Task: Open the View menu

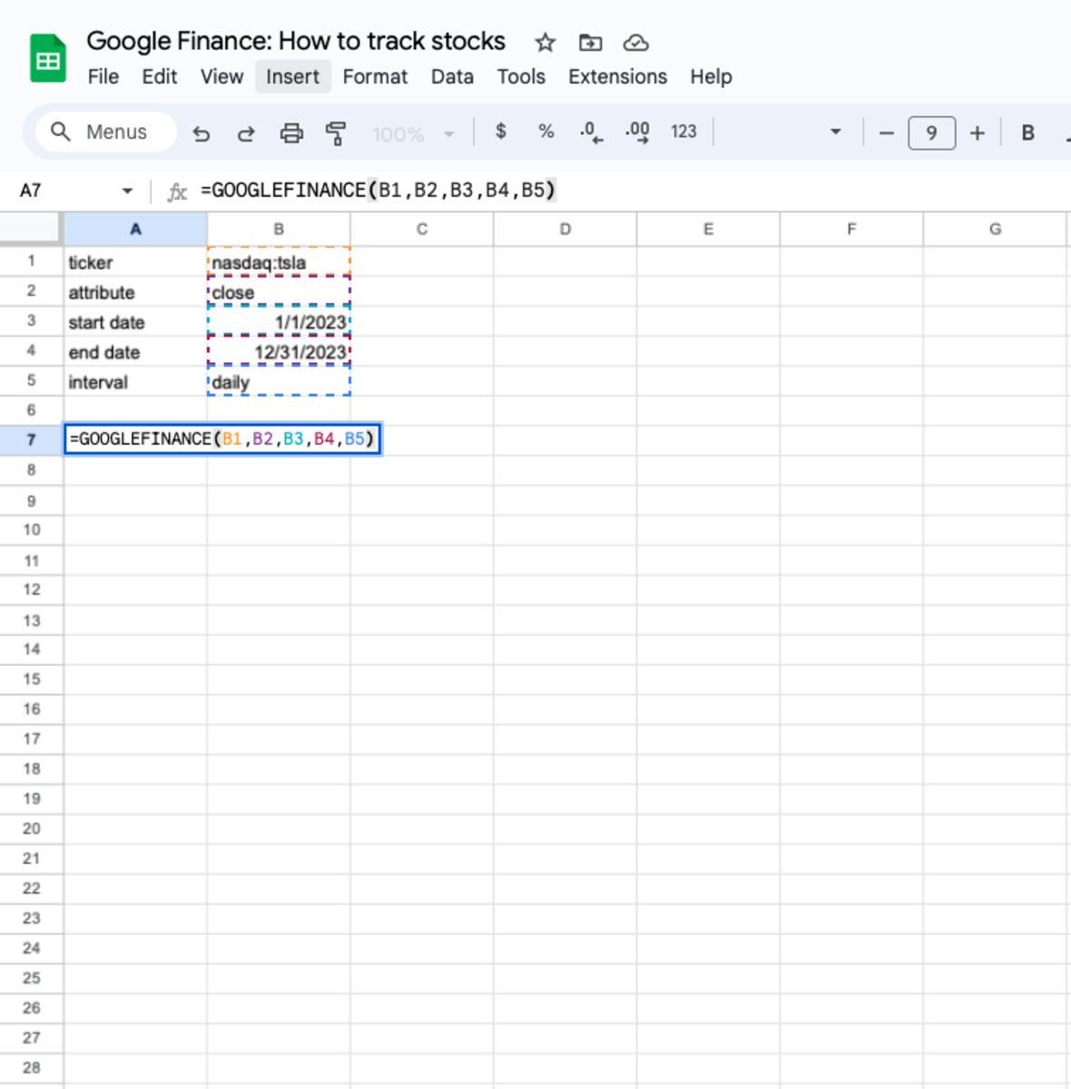Action: tap(222, 76)
